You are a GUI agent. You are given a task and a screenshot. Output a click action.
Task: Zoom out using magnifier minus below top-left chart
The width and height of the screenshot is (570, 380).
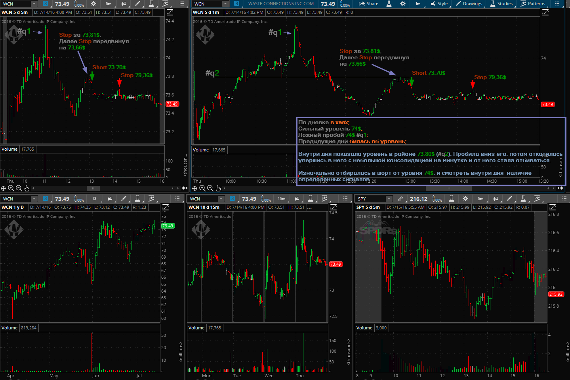point(19,188)
